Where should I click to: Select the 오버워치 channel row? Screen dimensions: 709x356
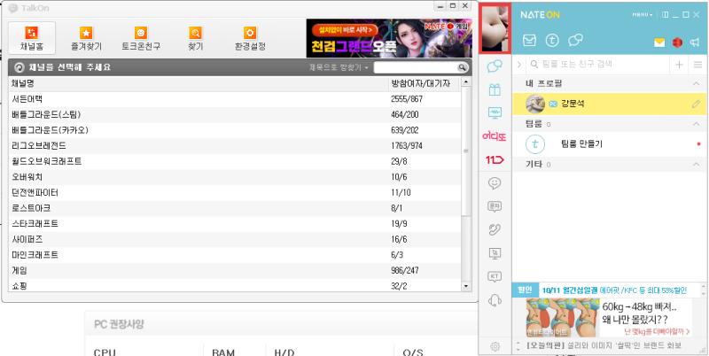click(x=234, y=177)
